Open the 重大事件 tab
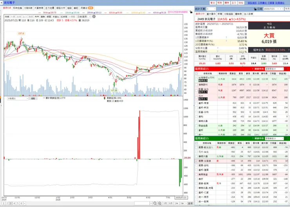Screen dimensions: 290x207 coord(211,14)
